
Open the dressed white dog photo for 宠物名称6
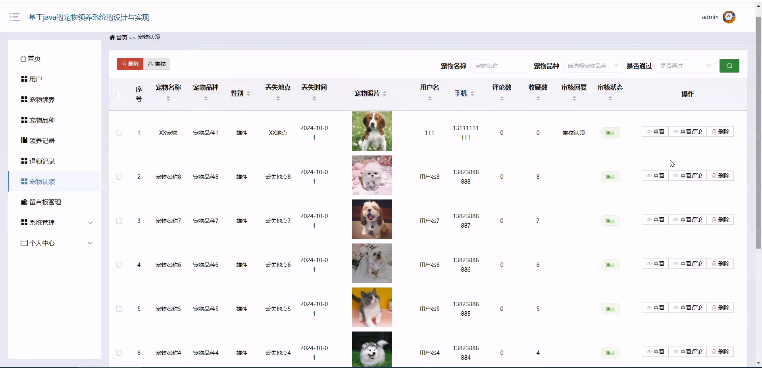372,263
